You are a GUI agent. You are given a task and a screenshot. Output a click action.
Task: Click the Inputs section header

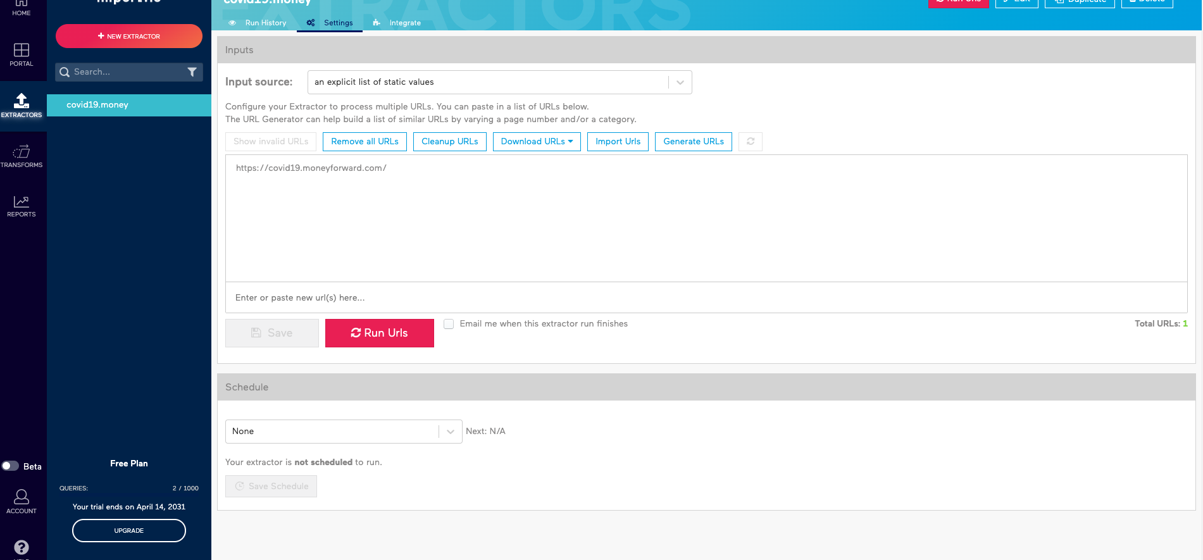[706, 50]
